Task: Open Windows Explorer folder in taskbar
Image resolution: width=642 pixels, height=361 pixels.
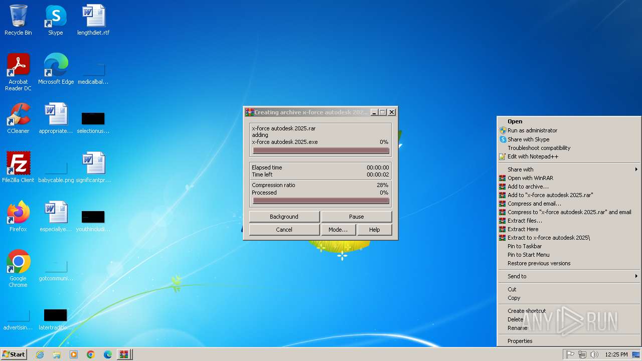Action: 57,354
